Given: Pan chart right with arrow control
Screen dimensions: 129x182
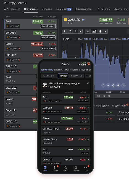Looking at the screenshot, I should pyautogui.click(x=123, y=85).
